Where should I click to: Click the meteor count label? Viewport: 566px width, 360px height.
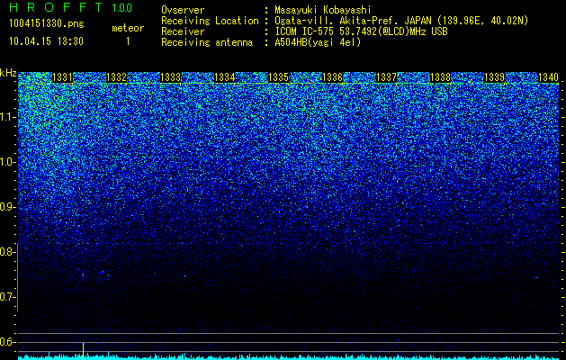point(128,28)
